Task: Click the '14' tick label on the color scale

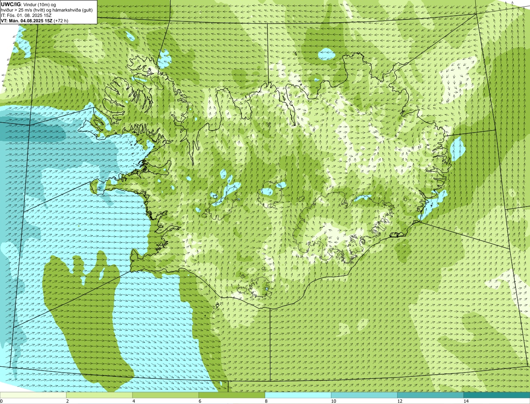Action: 466,401
